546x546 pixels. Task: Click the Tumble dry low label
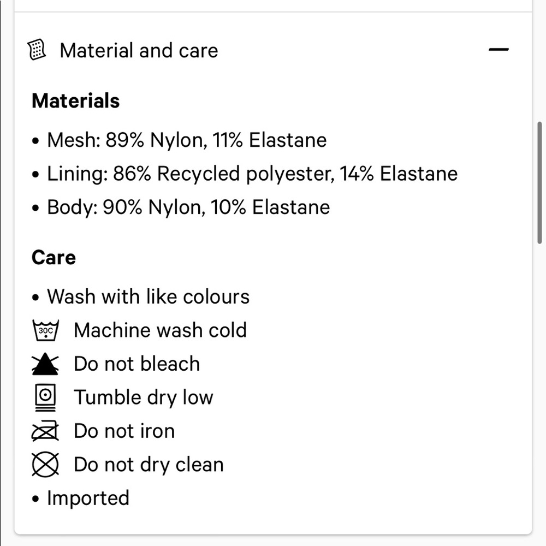pyautogui.click(x=143, y=397)
